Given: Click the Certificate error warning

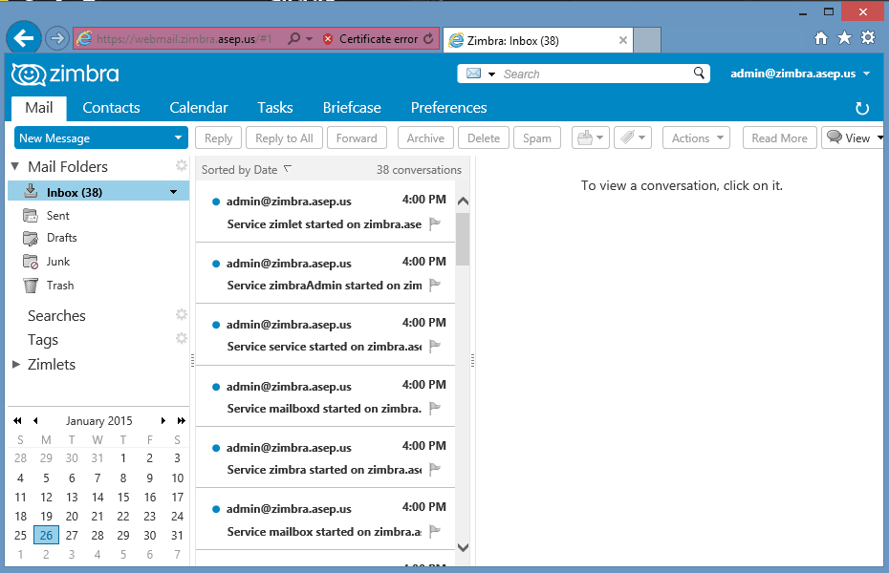Looking at the screenshot, I should [x=371, y=39].
